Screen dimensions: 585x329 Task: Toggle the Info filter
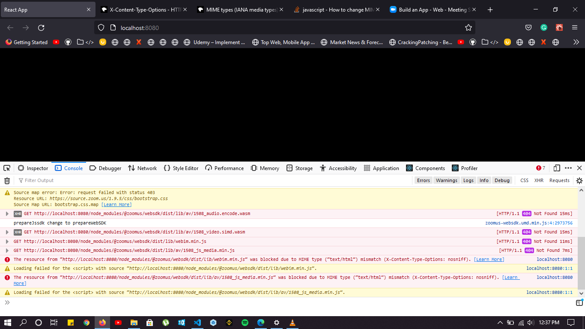[x=484, y=180]
